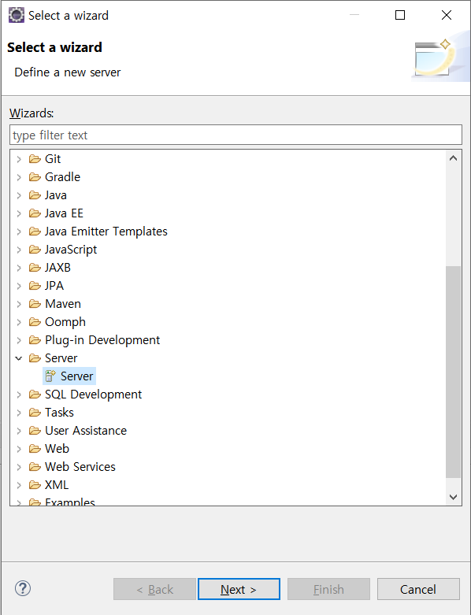The image size is (471, 615).
Task: Expand the JavaScript category
Action: pyautogui.click(x=19, y=250)
